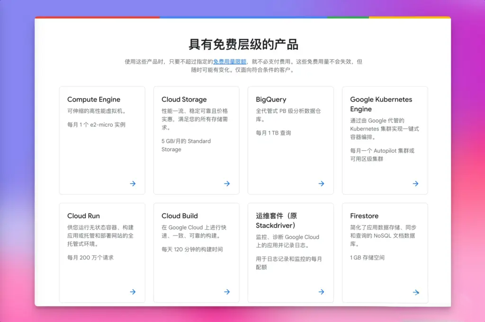
Task: Click the arrow on 运维套件 Stackdriver card
Action: tap(322, 292)
